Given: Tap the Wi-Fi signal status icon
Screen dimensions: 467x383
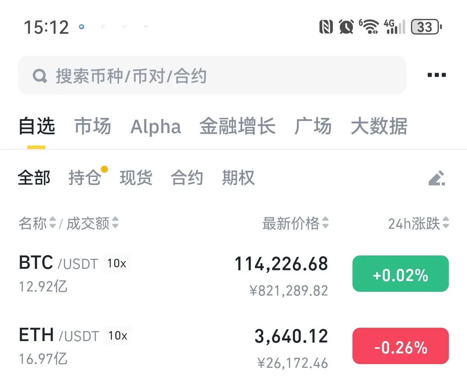Looking at the screenshot, I should tap(369, 27).
